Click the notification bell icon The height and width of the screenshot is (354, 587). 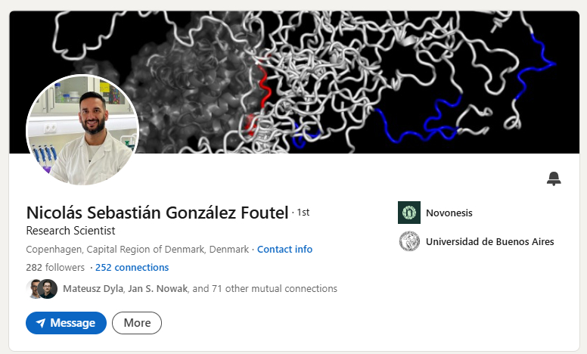[x=554, y=179]
